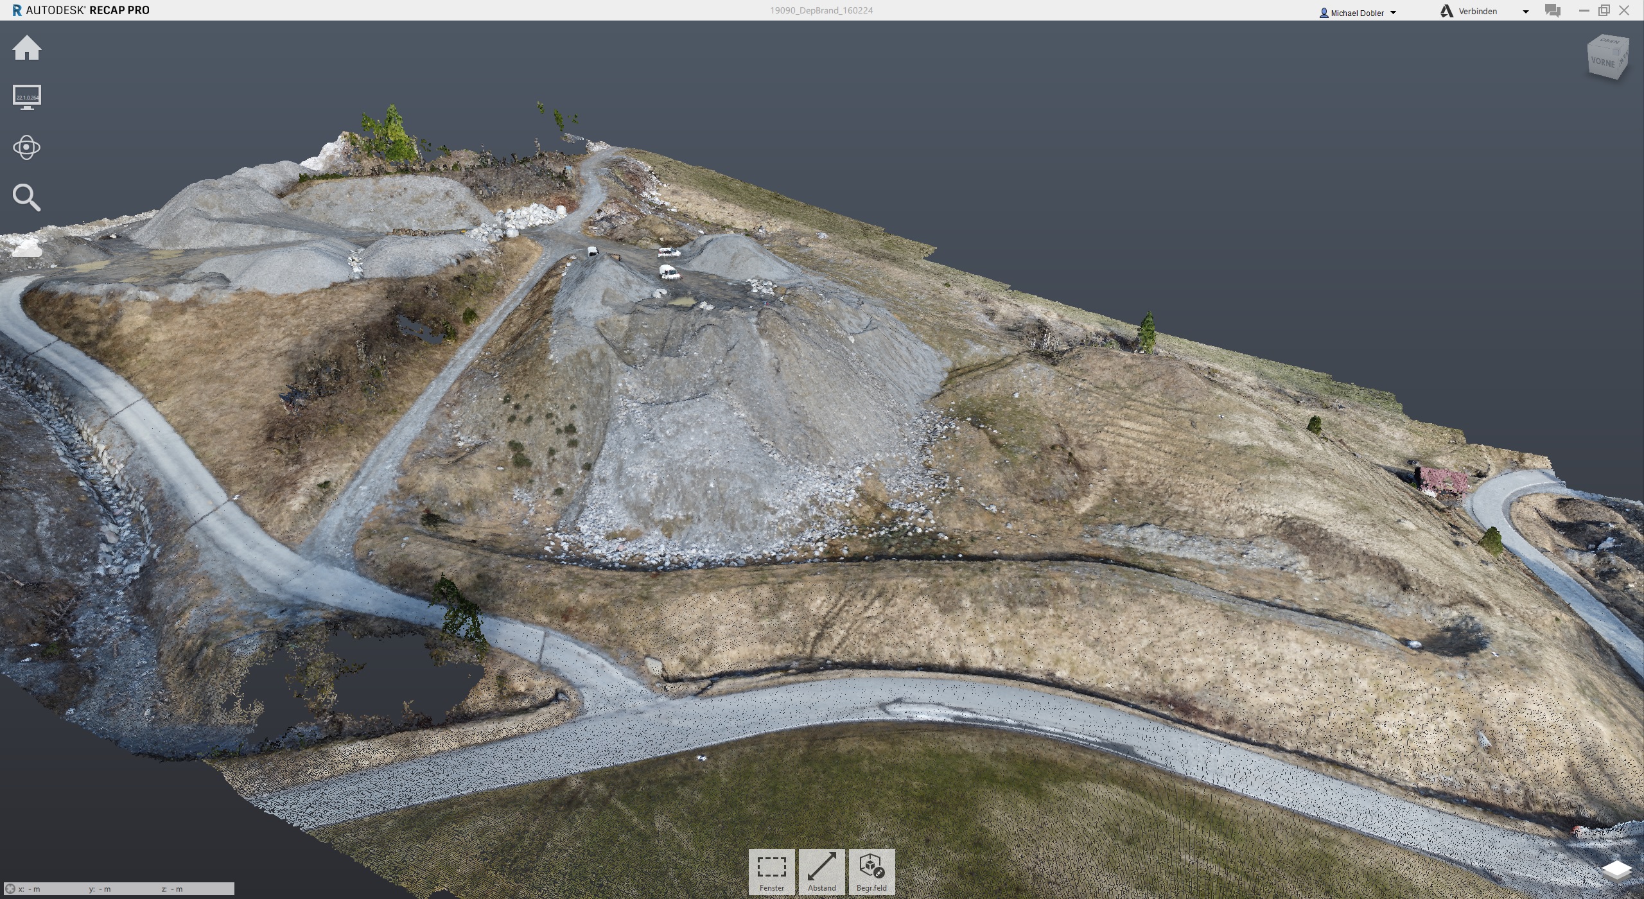Click the z coordinate field in status bar
This screenshot has width=1644, height=899.
[x=173, y=889]
